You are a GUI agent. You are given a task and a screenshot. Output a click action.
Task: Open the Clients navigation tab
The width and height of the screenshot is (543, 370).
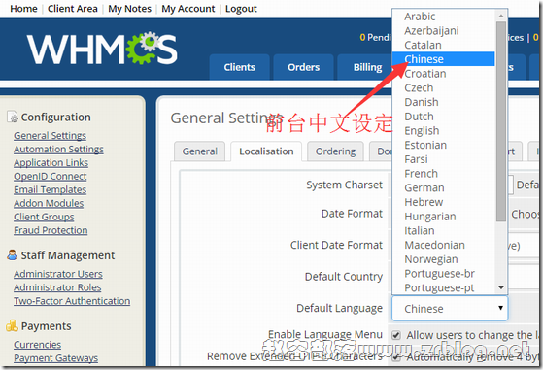coord(240,67)
